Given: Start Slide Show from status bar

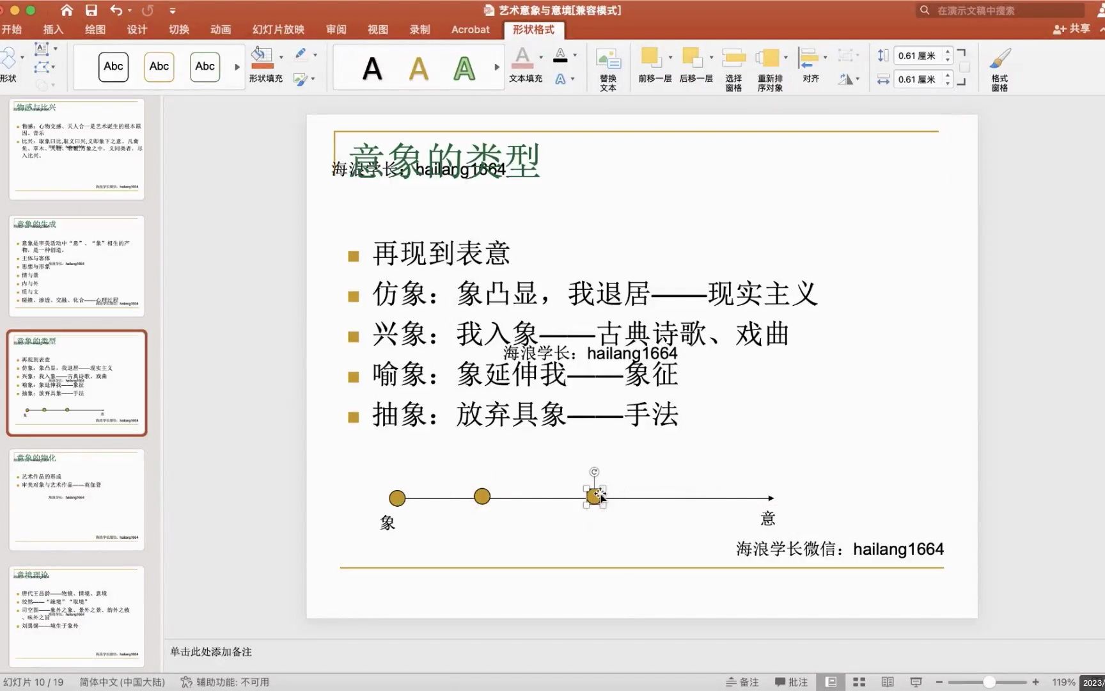Looking at the screenshot, I should click(x=916, y=682).
